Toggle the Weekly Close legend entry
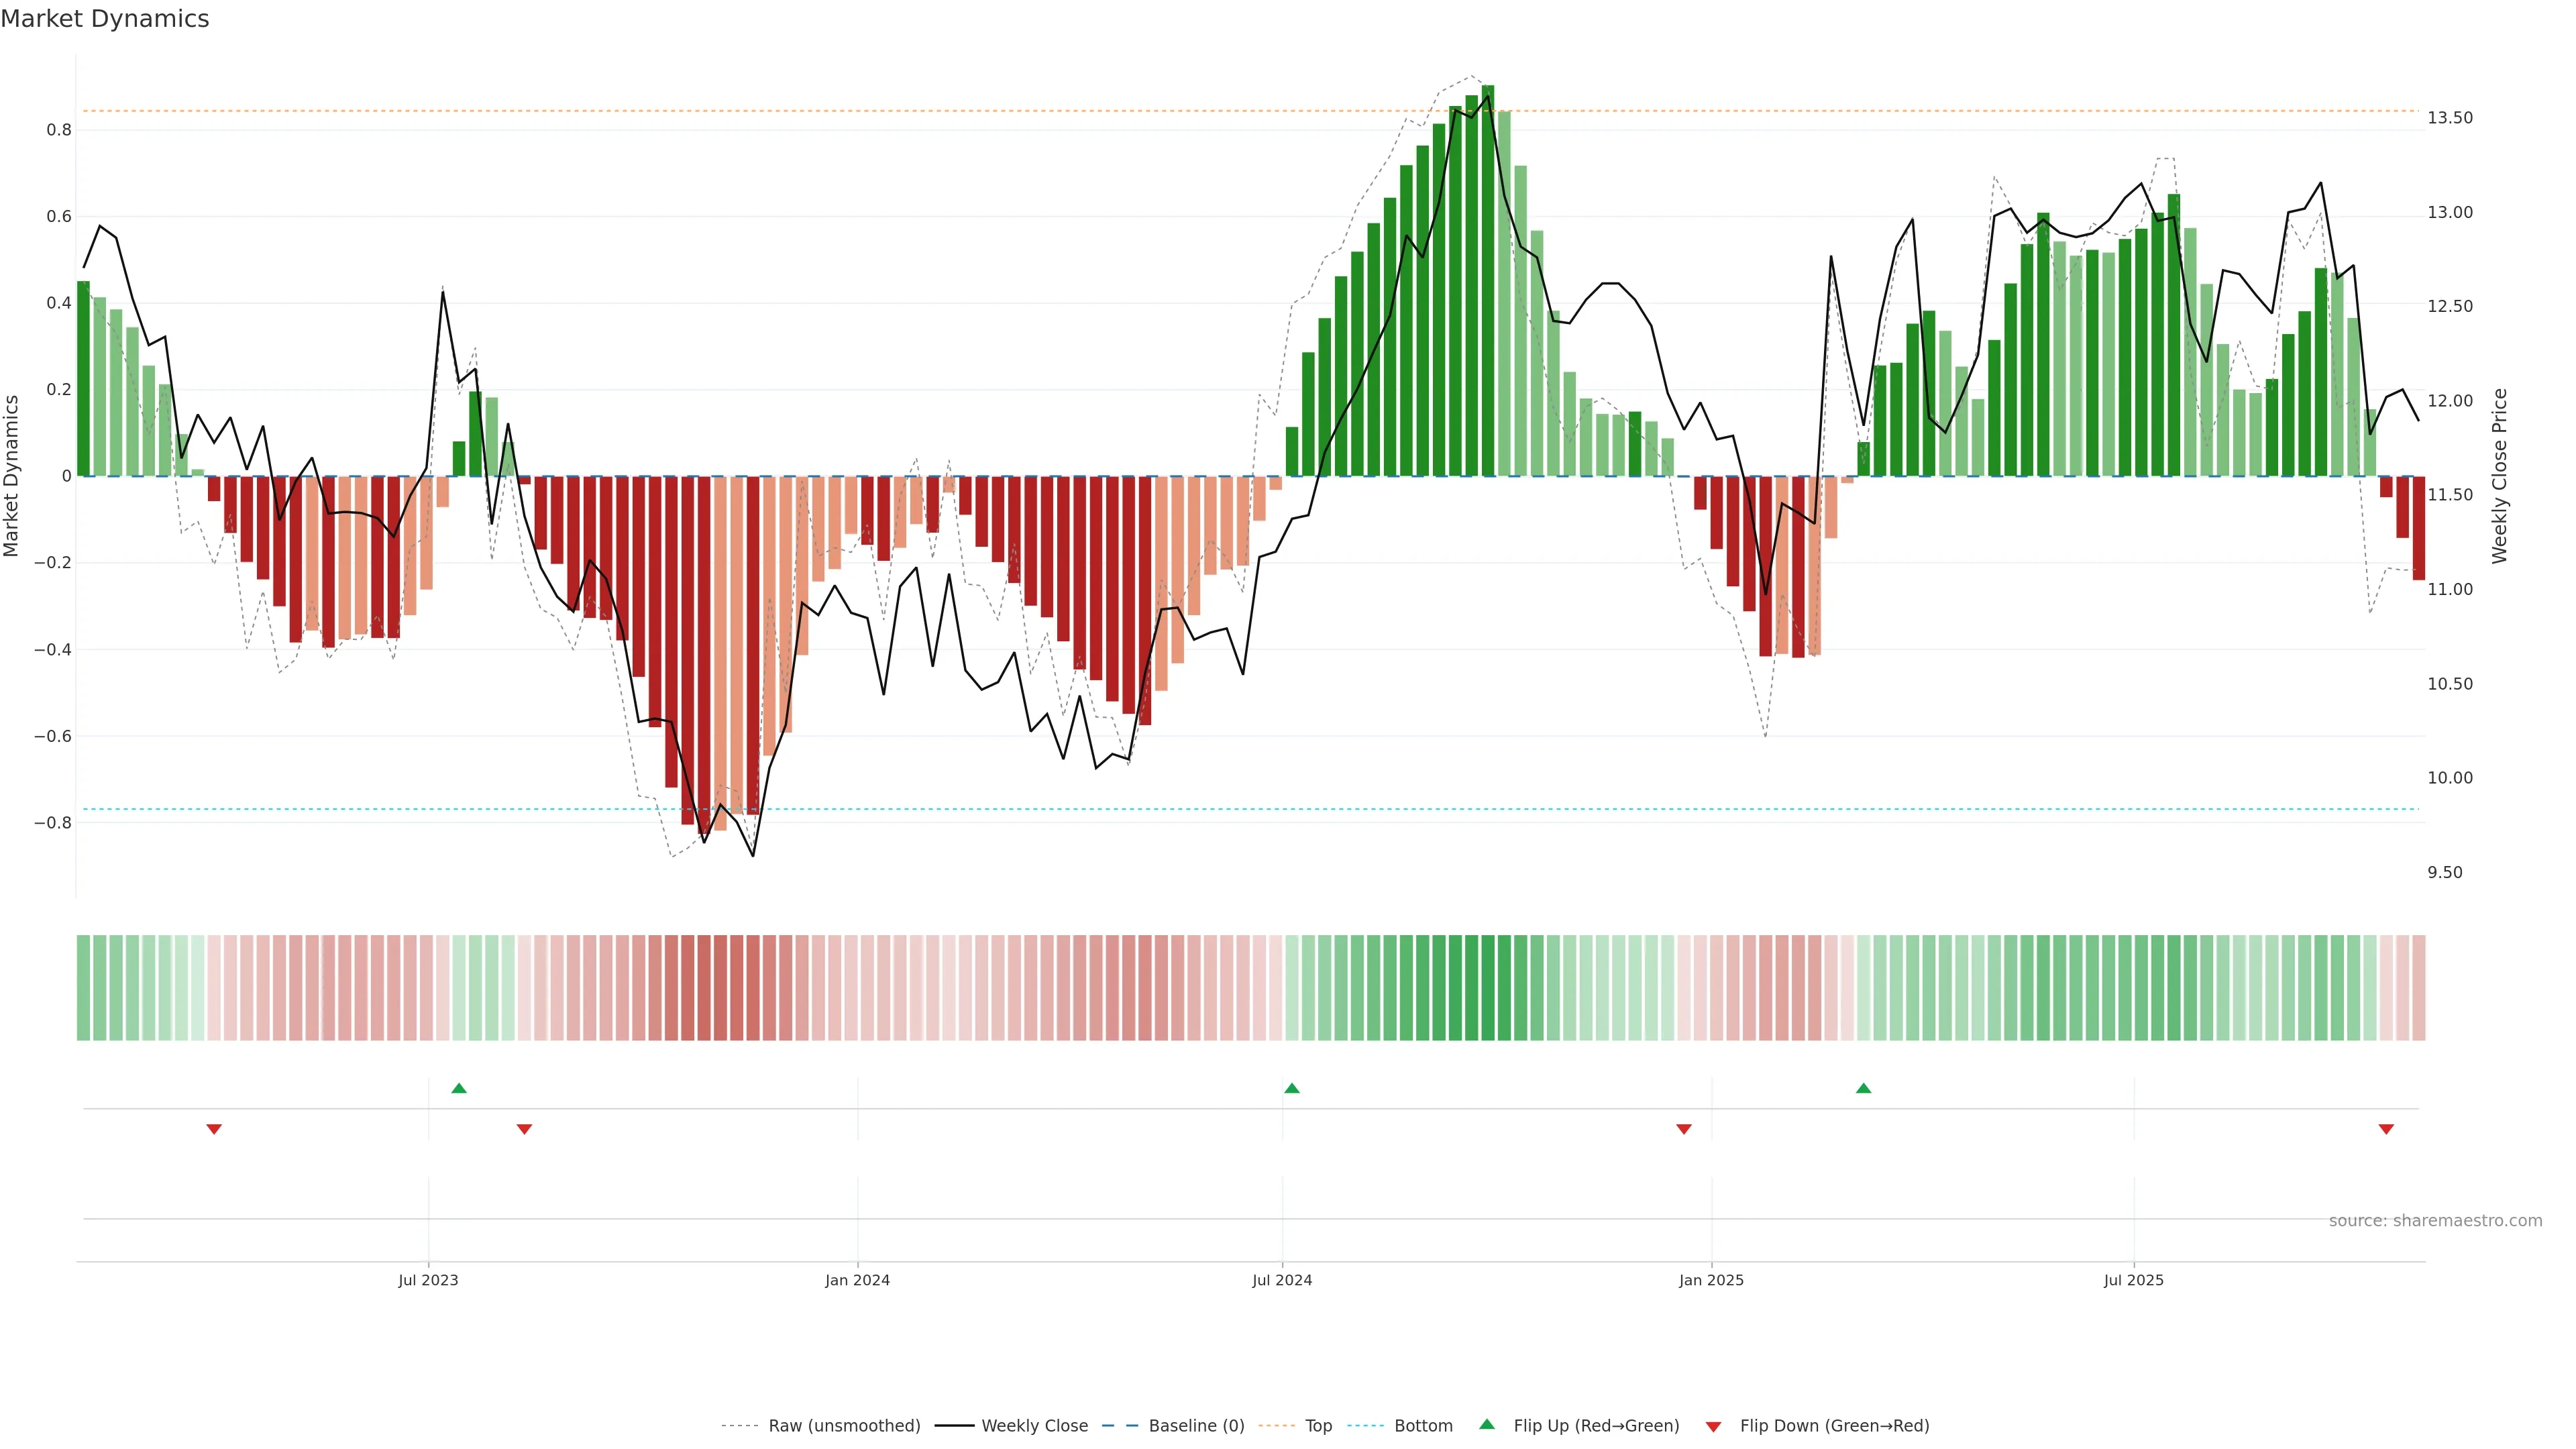This screenshot has height=1449, width=2576. (1034, 1425)
